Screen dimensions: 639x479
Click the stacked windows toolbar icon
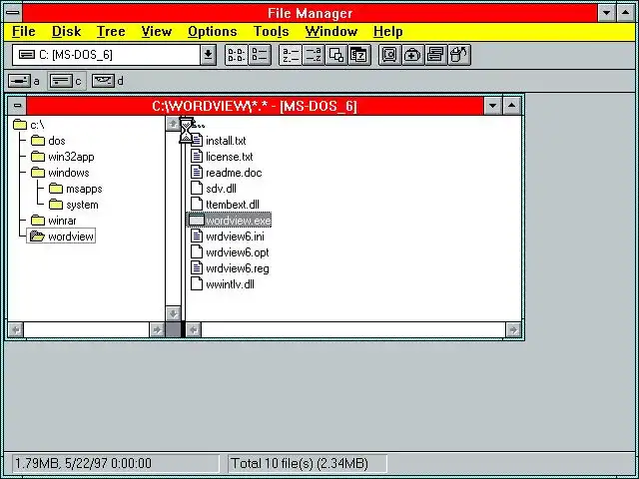(x=435, y=55)
